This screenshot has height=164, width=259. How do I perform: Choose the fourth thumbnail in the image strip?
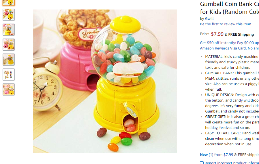pos(9,45)
